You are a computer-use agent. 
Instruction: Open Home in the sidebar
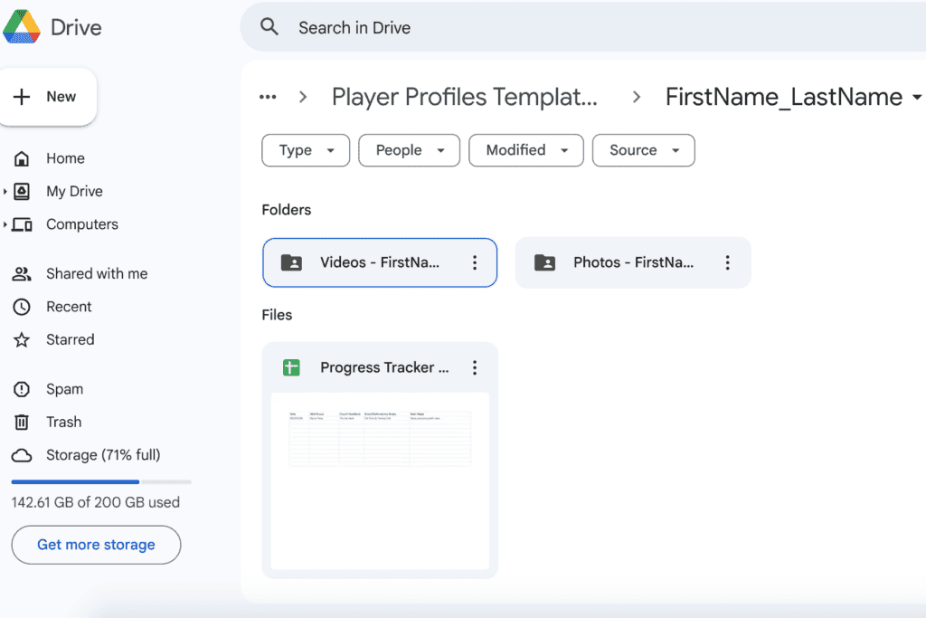(65, 158)
